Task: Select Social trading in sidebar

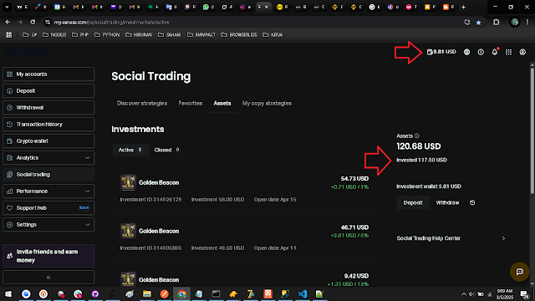Action: (48, 175)
